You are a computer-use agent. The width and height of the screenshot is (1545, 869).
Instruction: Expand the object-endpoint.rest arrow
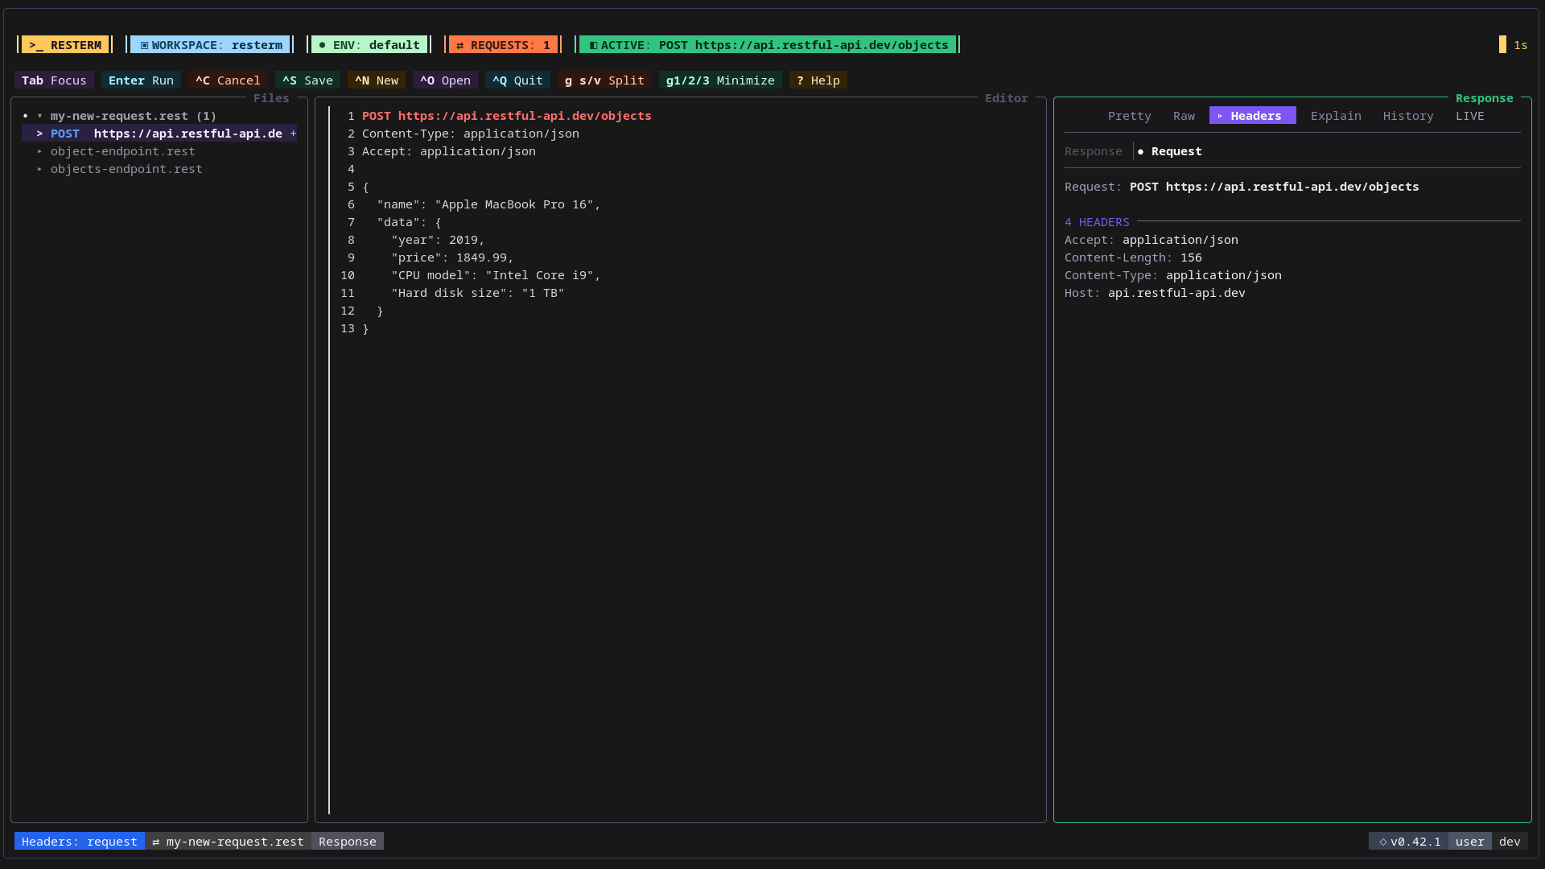[x=39, y=151]
